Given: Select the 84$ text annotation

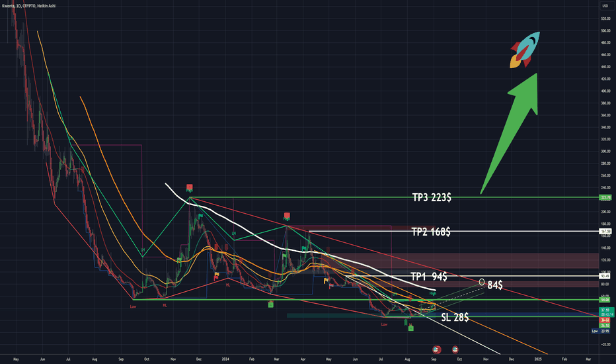Looking at the screenshot, I should pos(495,285).
